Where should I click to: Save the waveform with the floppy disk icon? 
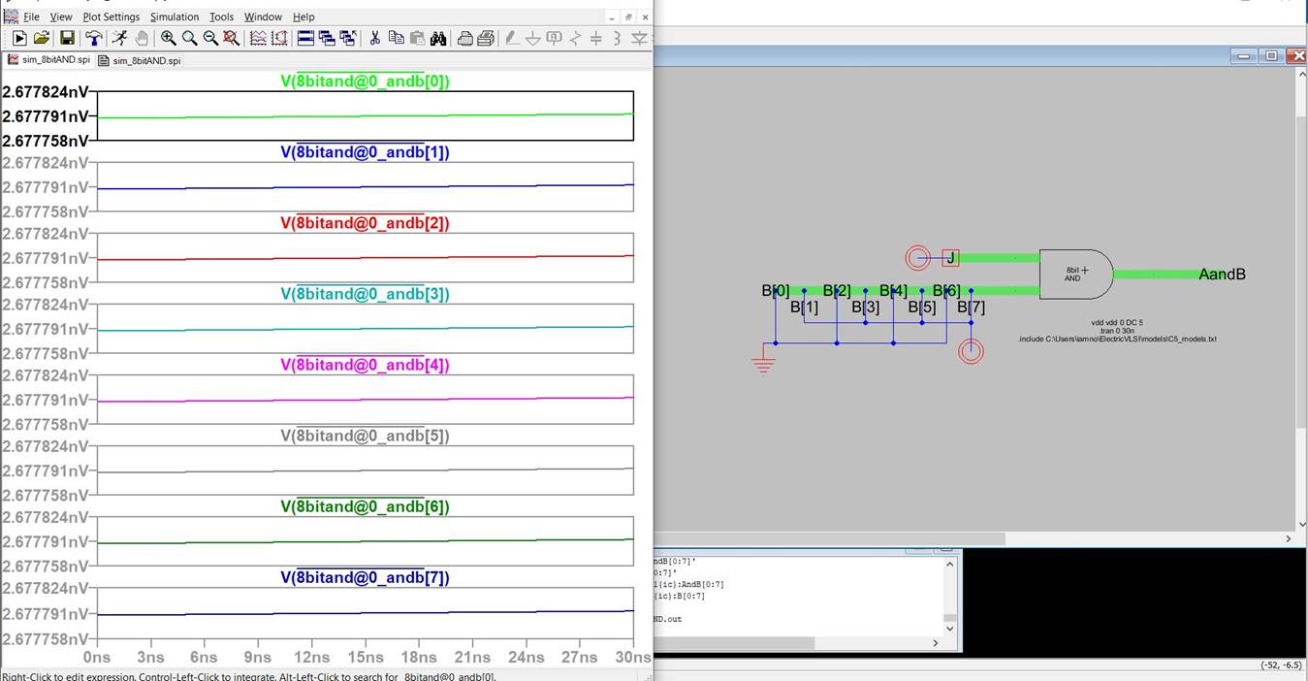[x=67, y=38]
